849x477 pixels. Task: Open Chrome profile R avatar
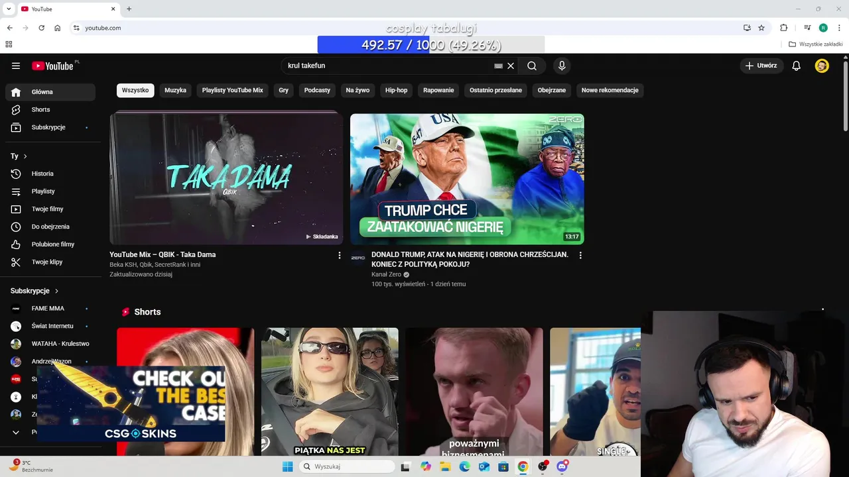(x=823, y=28)
